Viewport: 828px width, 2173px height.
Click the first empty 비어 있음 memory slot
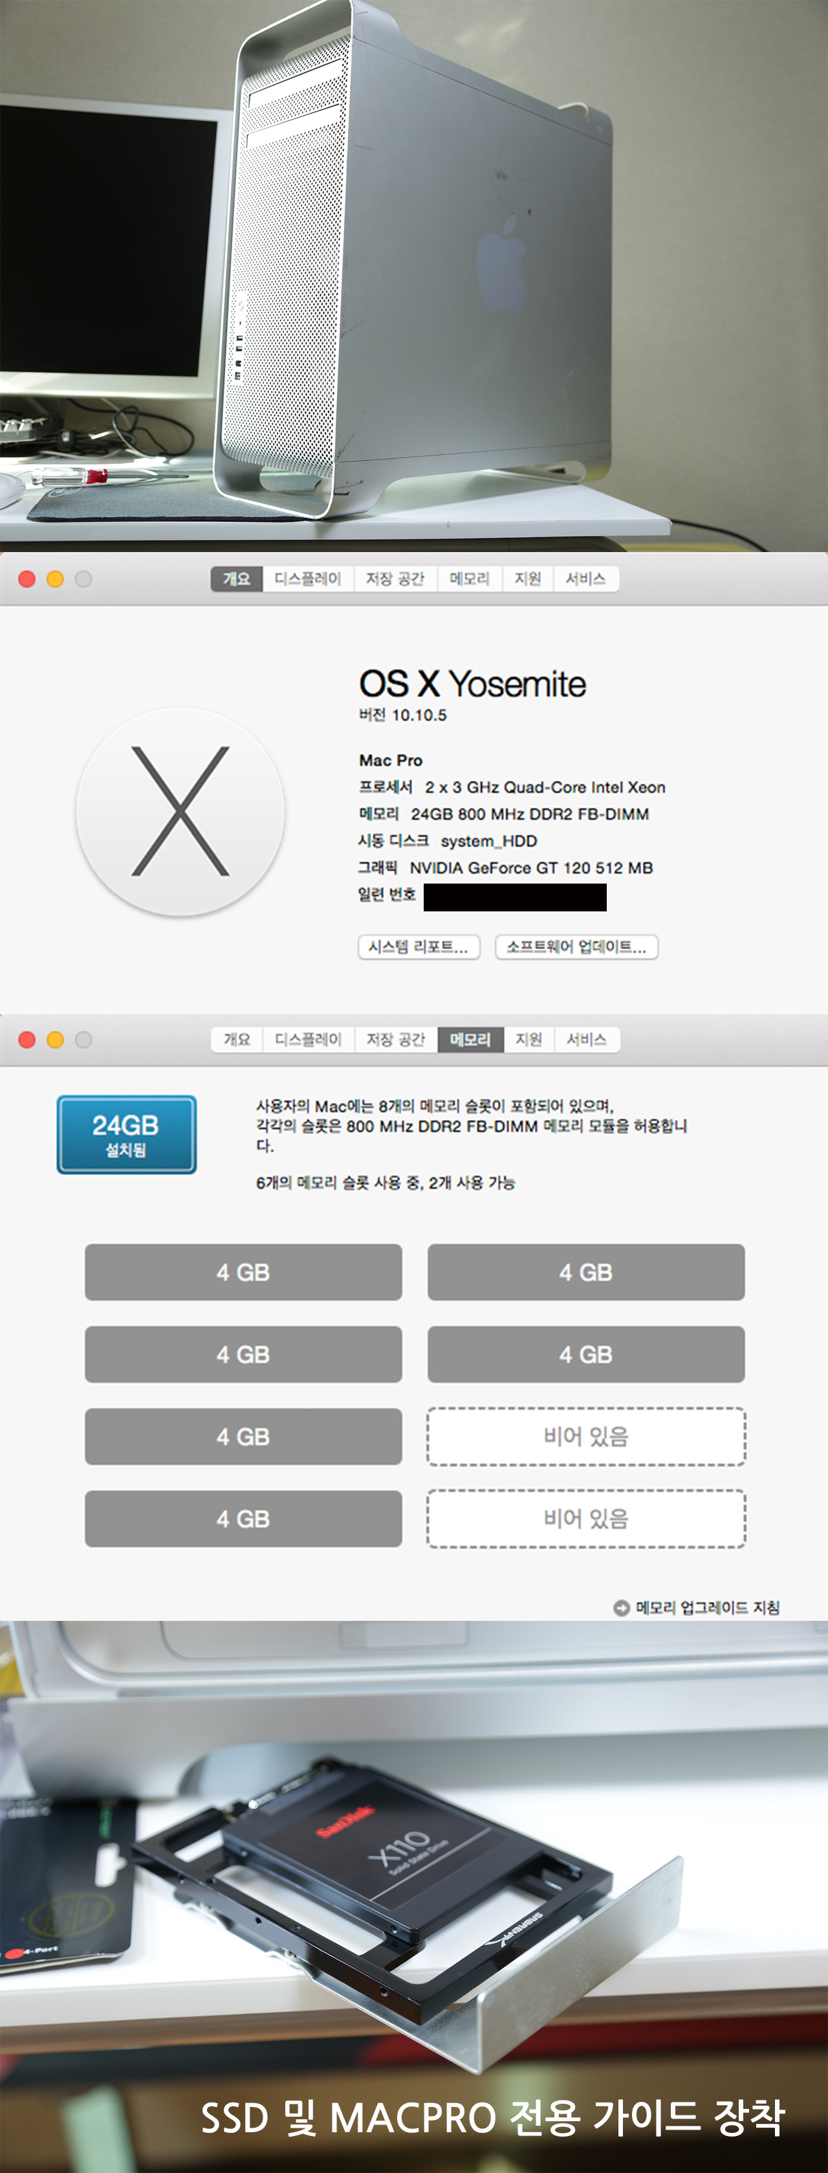click(586, 1436)
